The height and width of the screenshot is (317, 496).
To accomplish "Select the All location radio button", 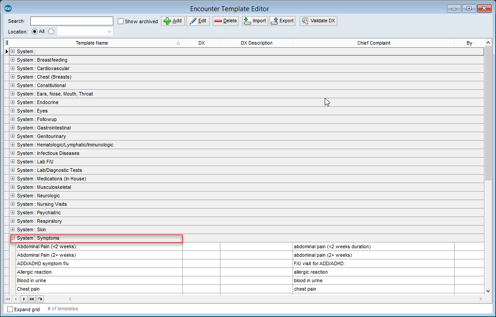I will click(35, 31).
